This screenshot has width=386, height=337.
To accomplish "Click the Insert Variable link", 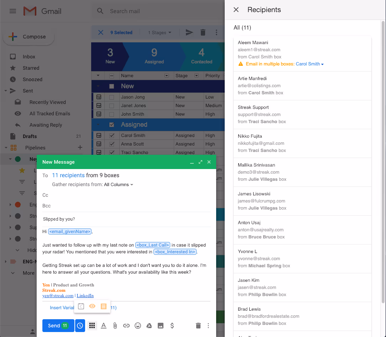I will click(62, 308).
